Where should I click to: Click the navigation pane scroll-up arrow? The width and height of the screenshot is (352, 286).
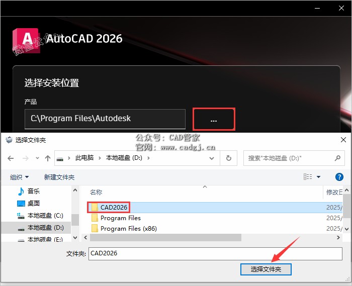[x=75, y=190]
